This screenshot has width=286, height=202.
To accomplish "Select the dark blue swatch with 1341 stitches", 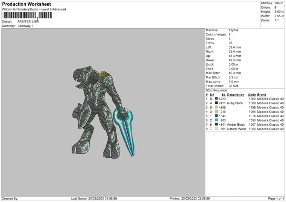I will 216,116.
